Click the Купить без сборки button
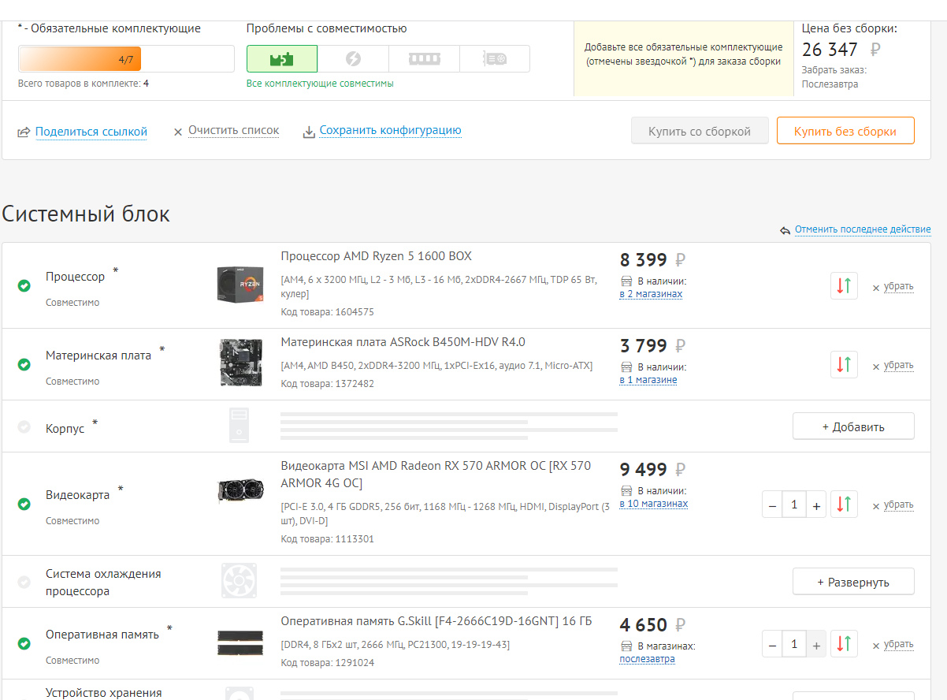Image resolution: width=947 pixels, height=700 pixels. (845, 131)
